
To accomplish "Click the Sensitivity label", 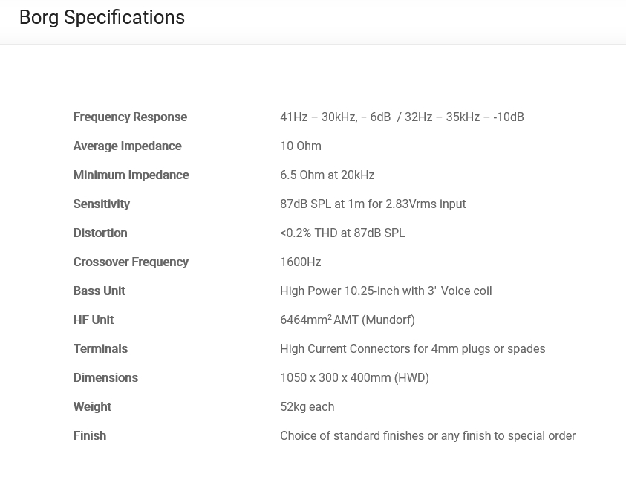I will click(101, 204).
